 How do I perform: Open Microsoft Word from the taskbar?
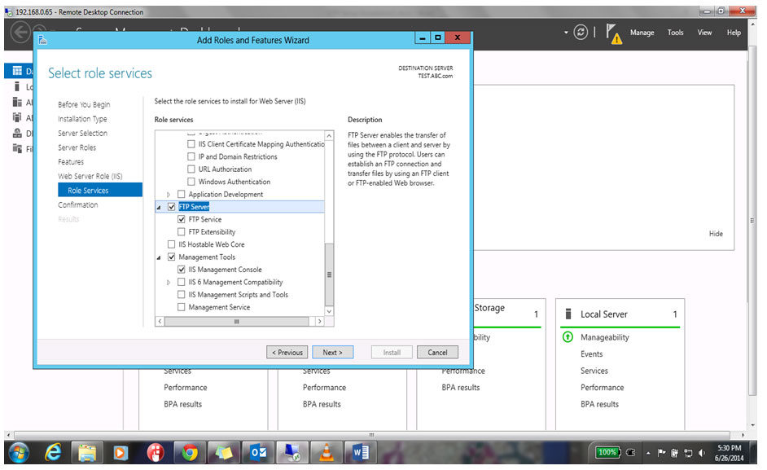pos(361,452)
